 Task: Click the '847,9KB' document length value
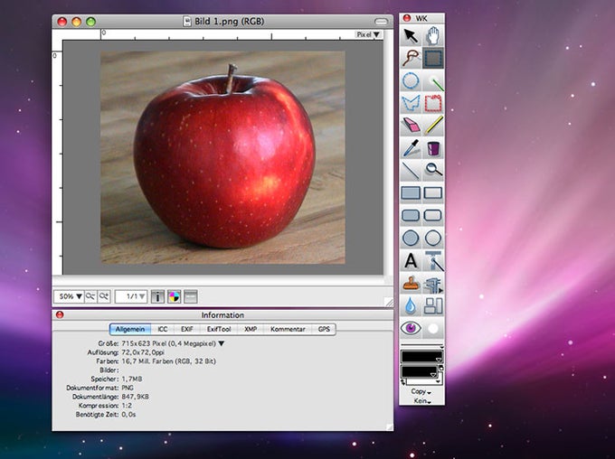tap(135, 397)
